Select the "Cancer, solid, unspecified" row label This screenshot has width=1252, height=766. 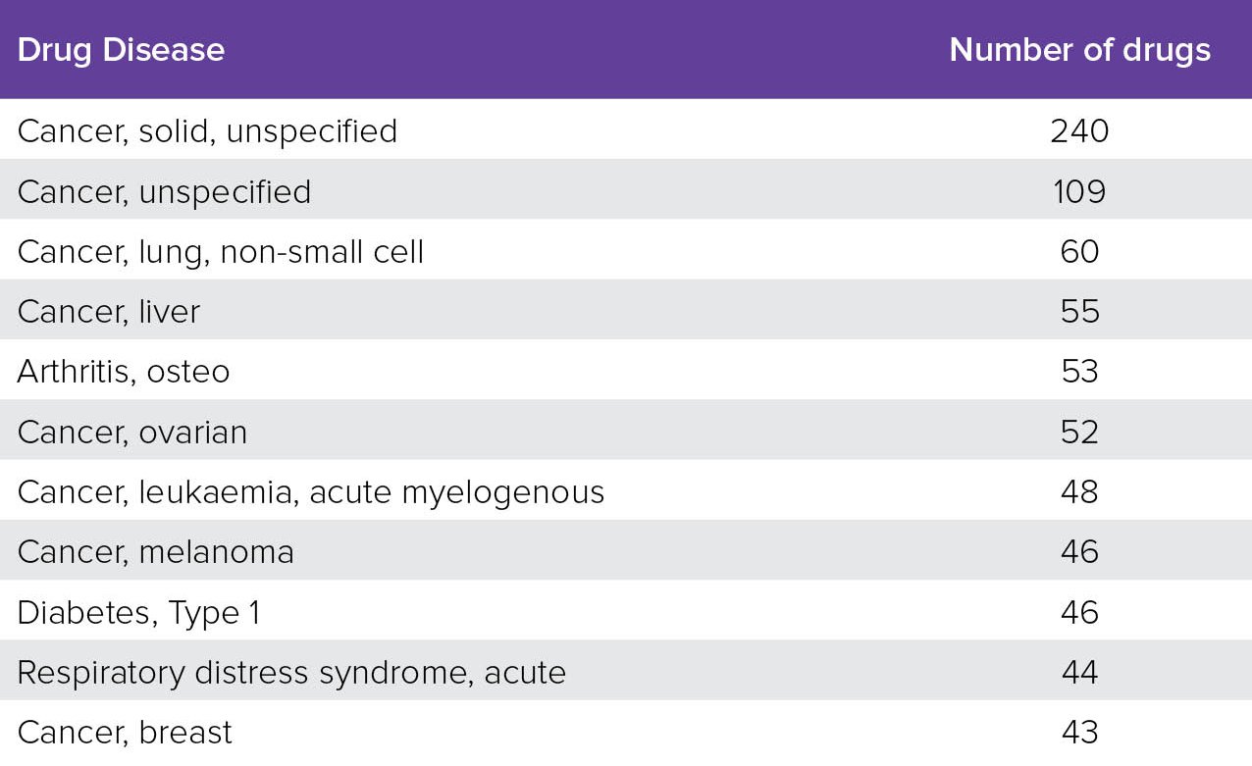[207, 130]
